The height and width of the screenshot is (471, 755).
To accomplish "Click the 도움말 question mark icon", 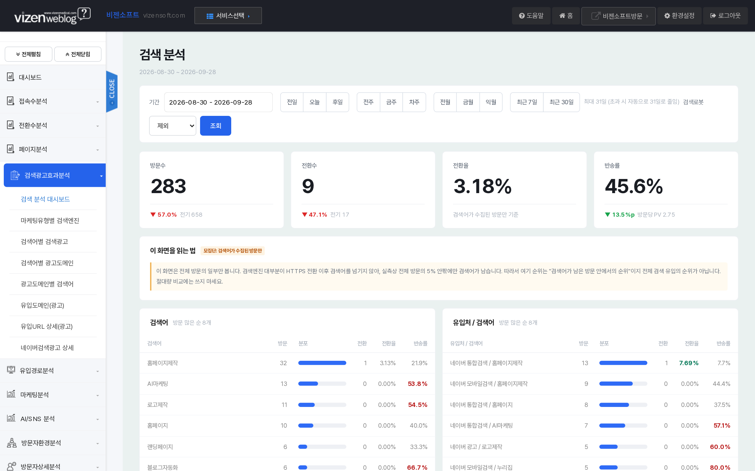I will coord(522,16).
